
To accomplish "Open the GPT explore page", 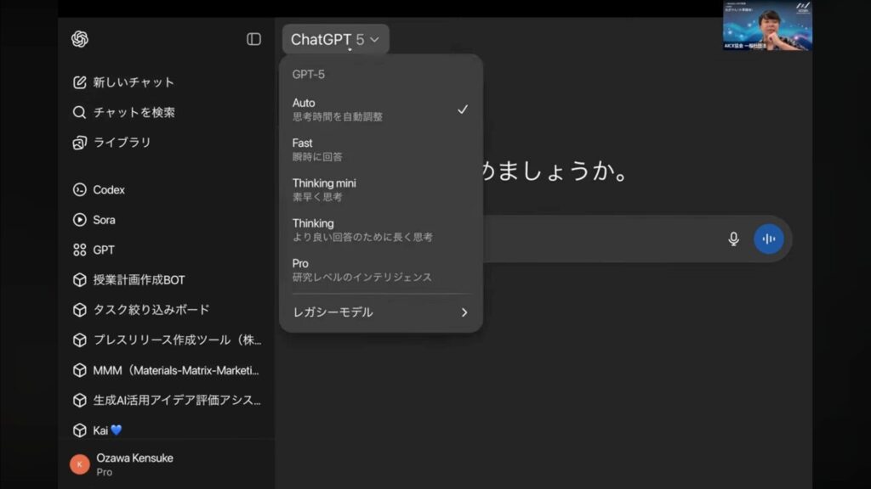I will pyautogui.click(x=103, y=250).
